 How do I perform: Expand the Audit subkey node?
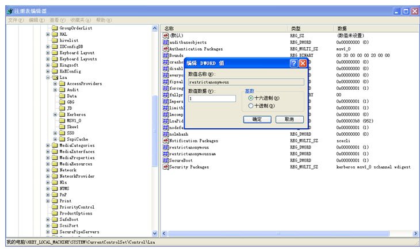tap(55, 90)
